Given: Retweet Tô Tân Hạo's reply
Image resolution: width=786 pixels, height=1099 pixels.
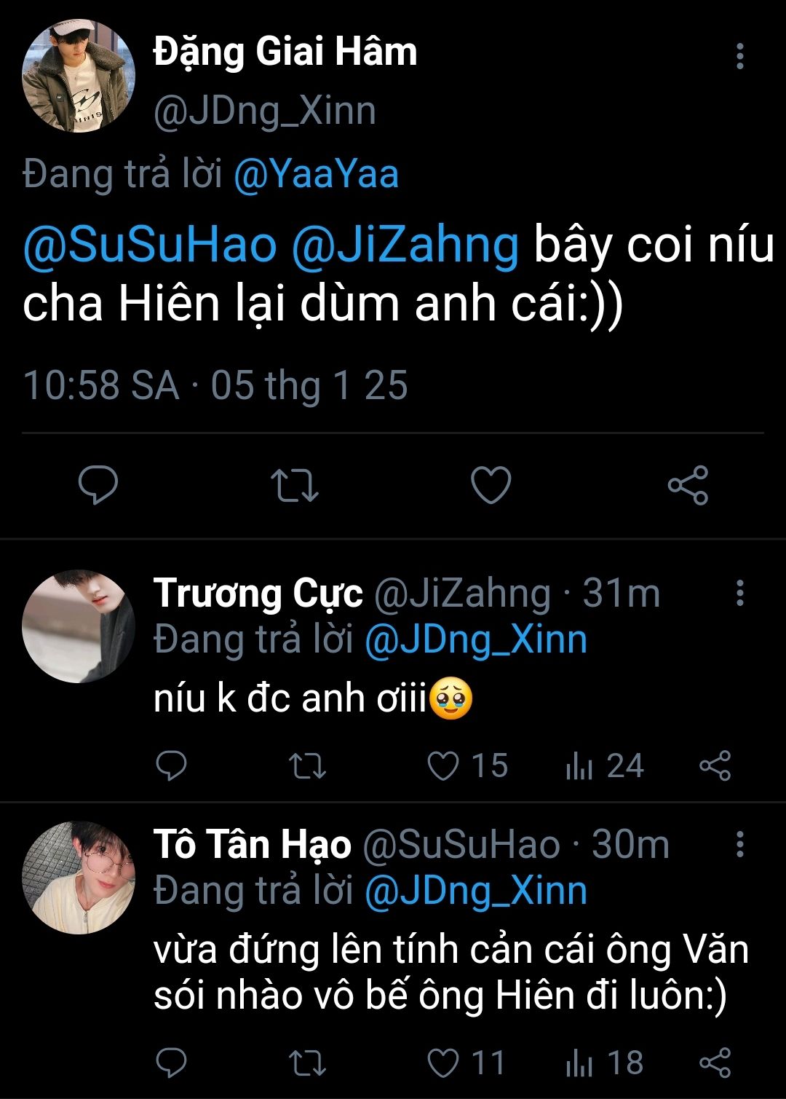Looking at the screenshot, I should [x=307, y=1063].
